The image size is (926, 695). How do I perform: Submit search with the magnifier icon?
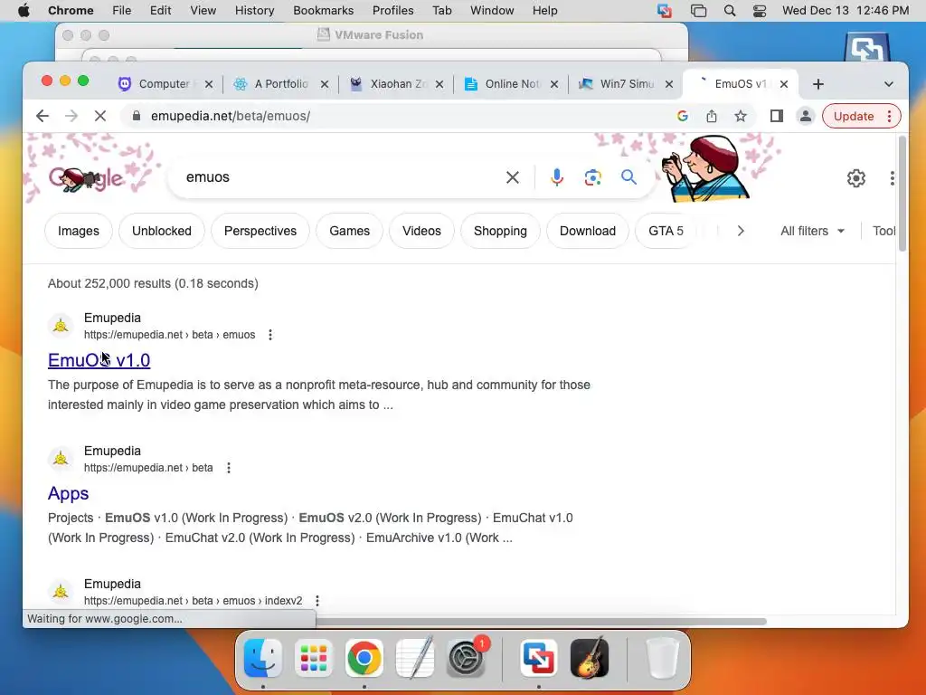tap(629, 176)
